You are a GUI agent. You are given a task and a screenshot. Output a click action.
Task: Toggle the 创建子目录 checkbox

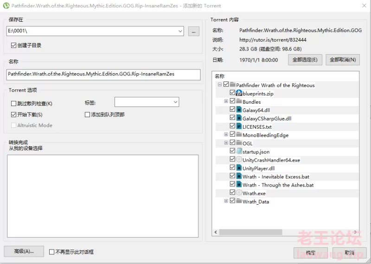tap(13, 45)
